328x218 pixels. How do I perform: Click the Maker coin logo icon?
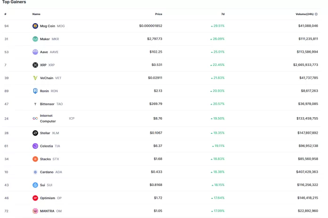pyautogui.click(x=35, y=39)
